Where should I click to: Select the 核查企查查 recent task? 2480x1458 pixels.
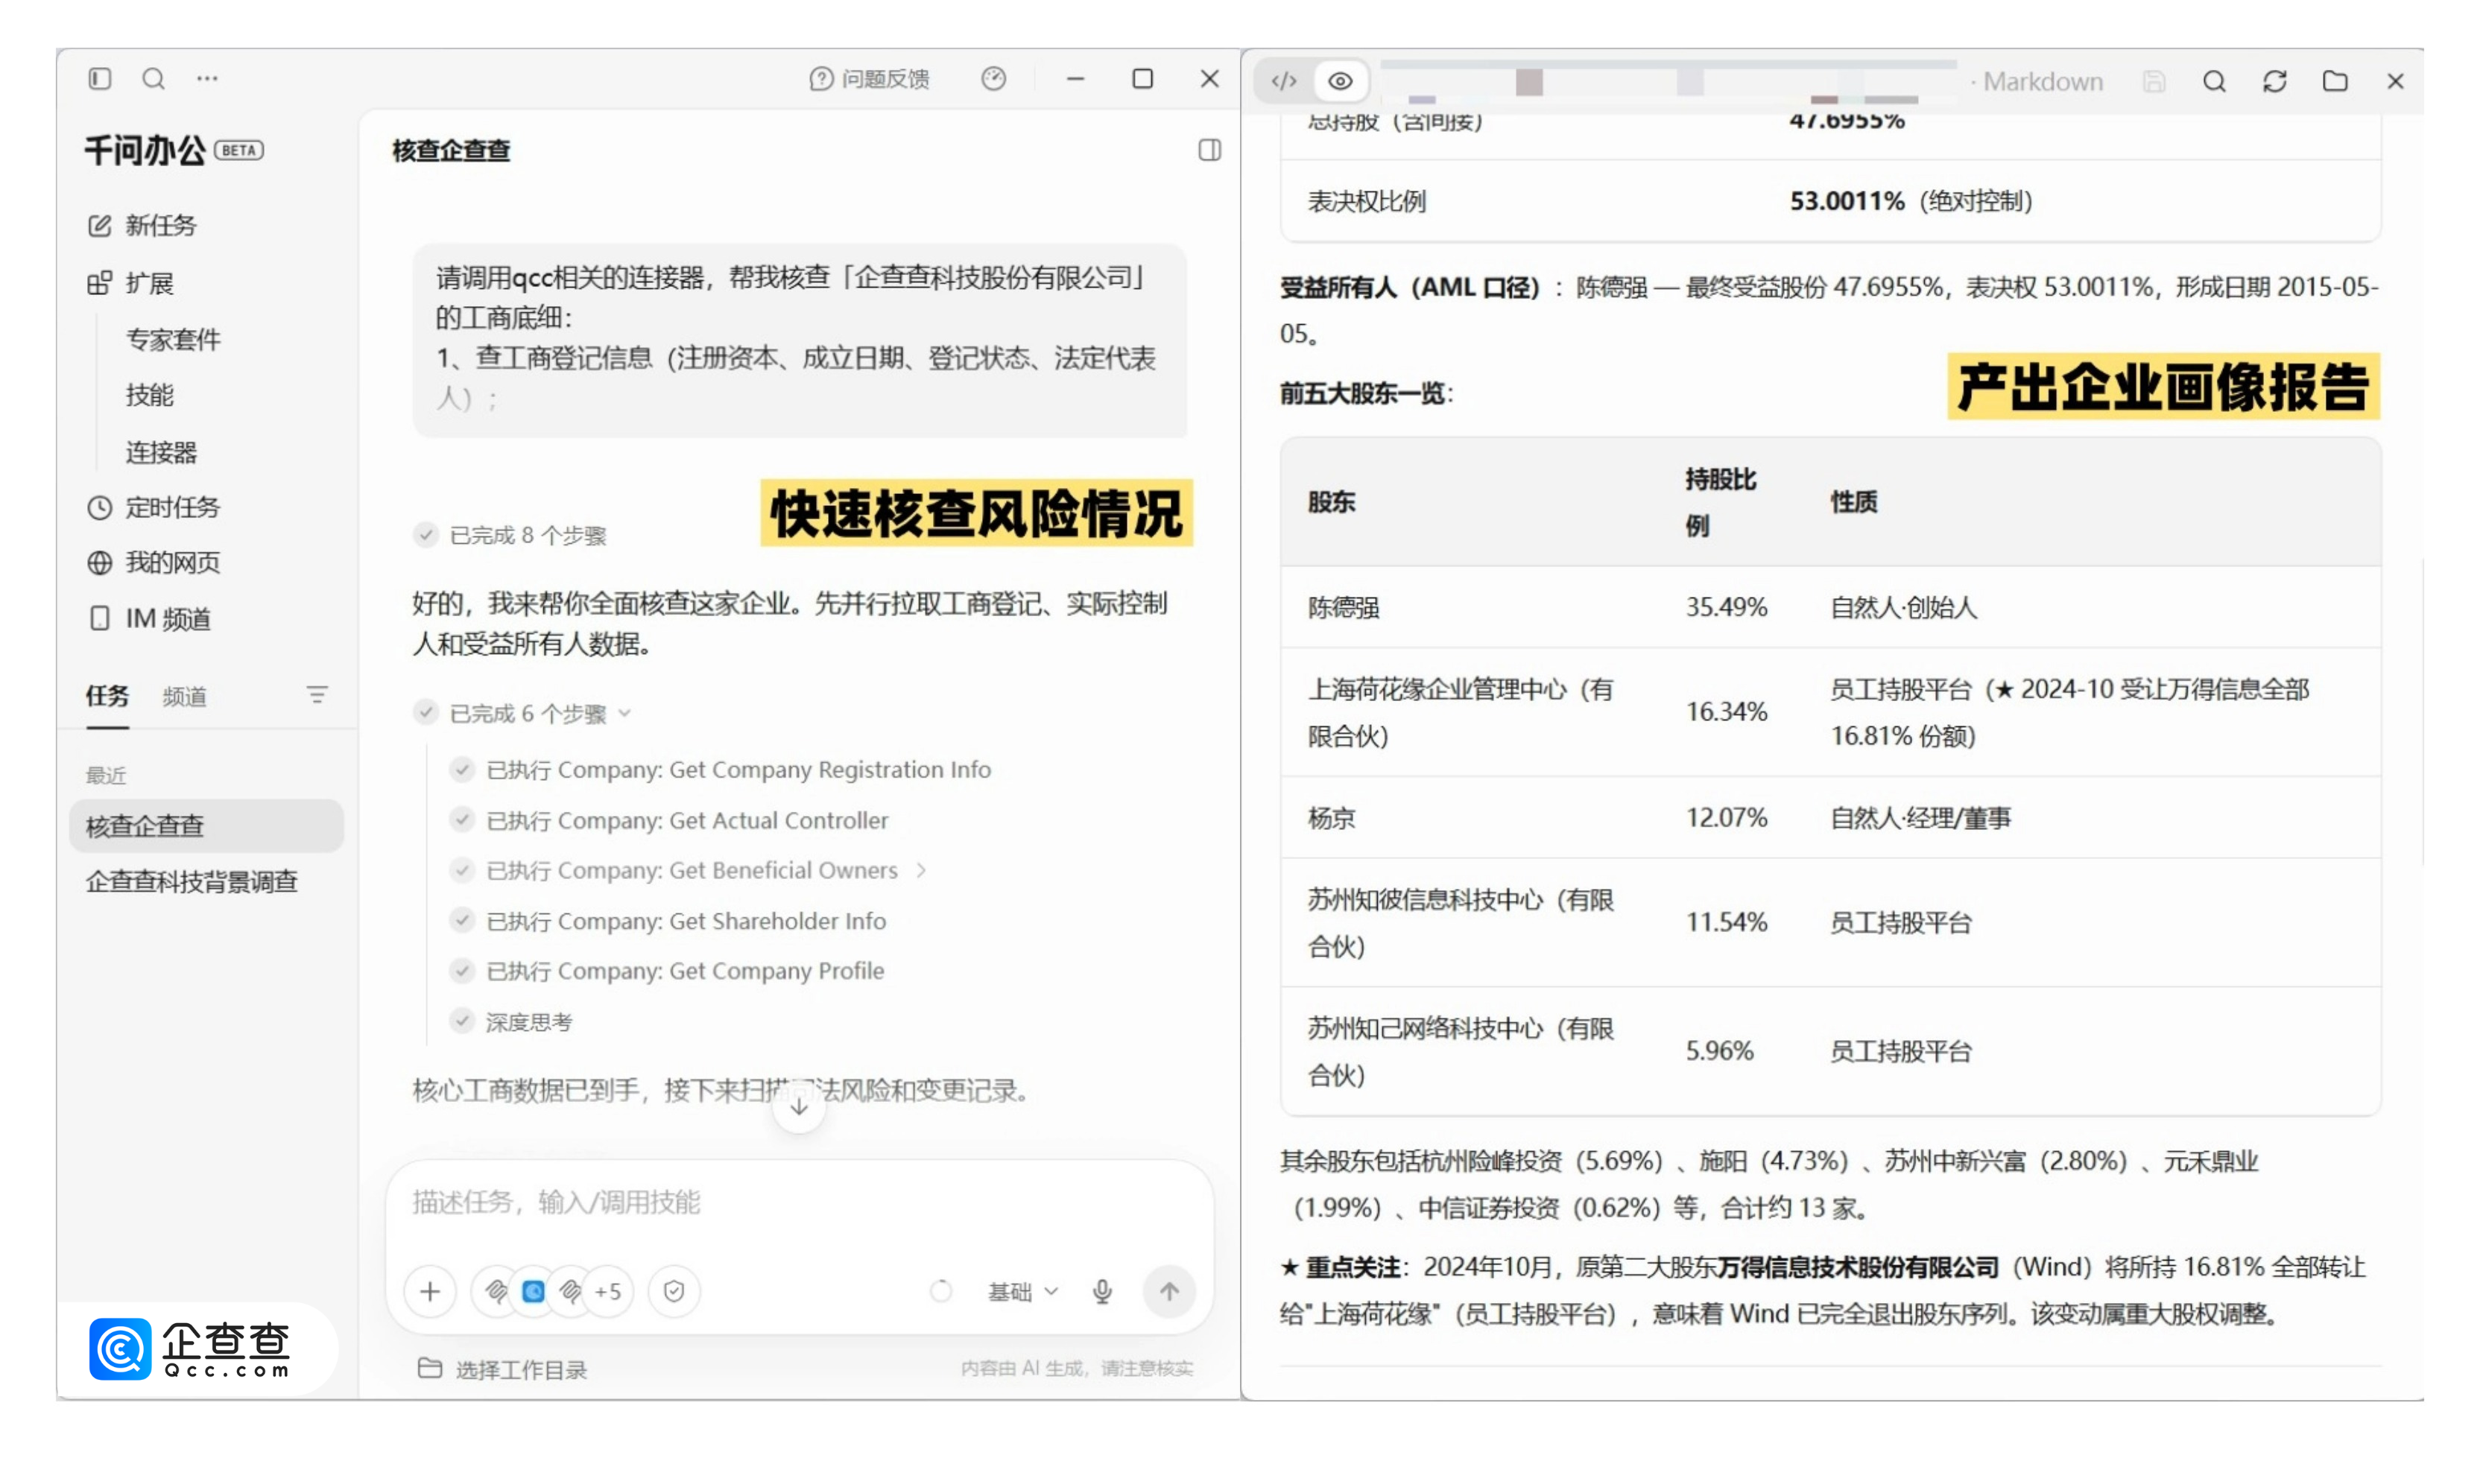(x=206, y=825)
